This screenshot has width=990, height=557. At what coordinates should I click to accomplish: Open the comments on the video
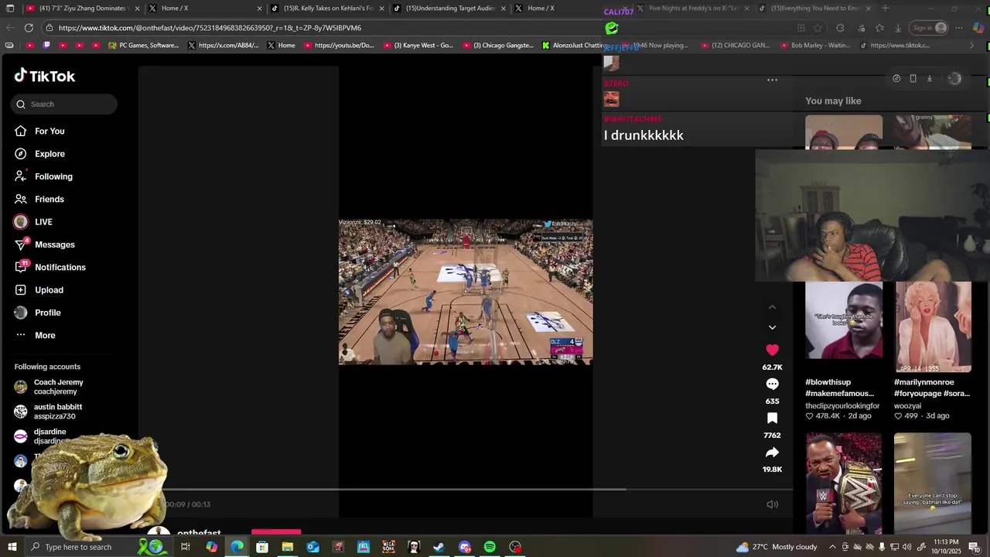click(772, 384)
